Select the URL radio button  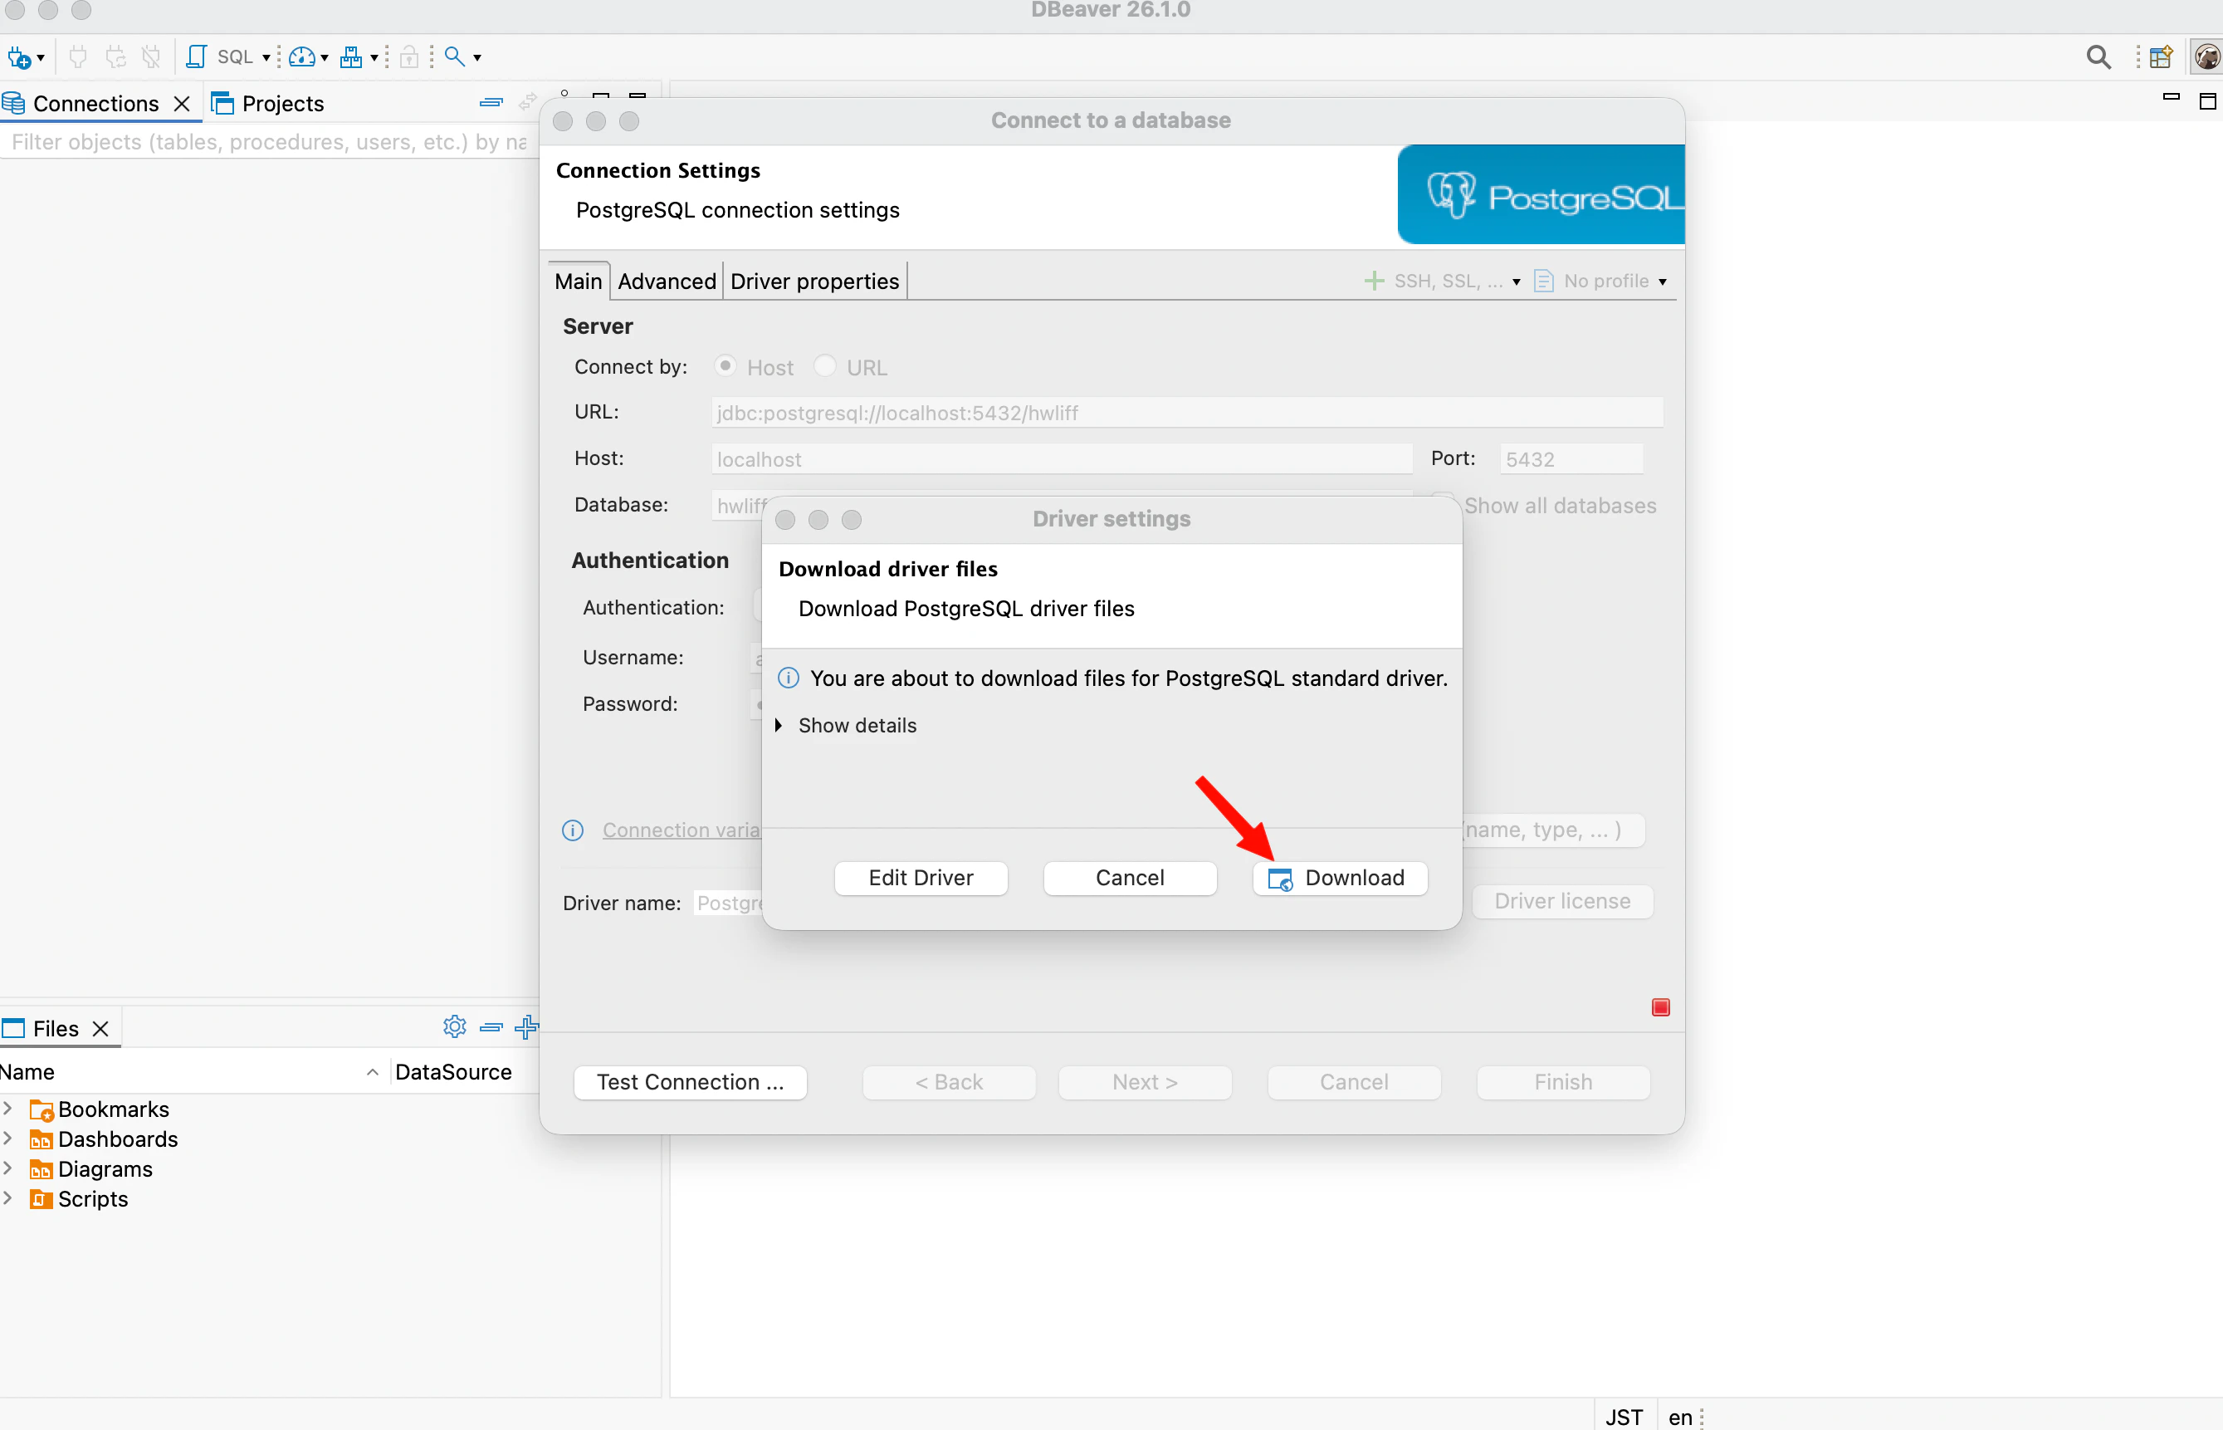824,366
